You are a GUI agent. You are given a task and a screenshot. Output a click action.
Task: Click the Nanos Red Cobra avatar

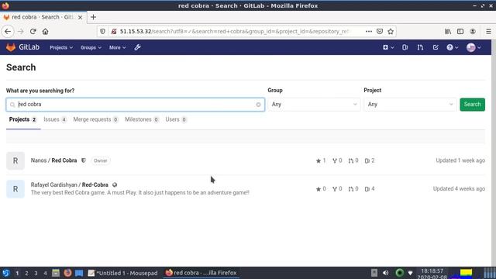(x=15, y=160)
